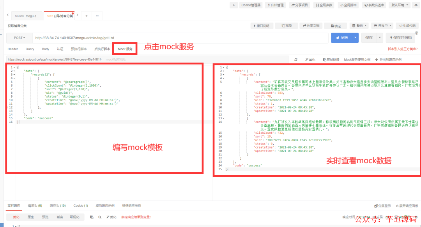Open the Cookie管理器 manager
This screenshot has height=227, width=421.
pos(251,5)
